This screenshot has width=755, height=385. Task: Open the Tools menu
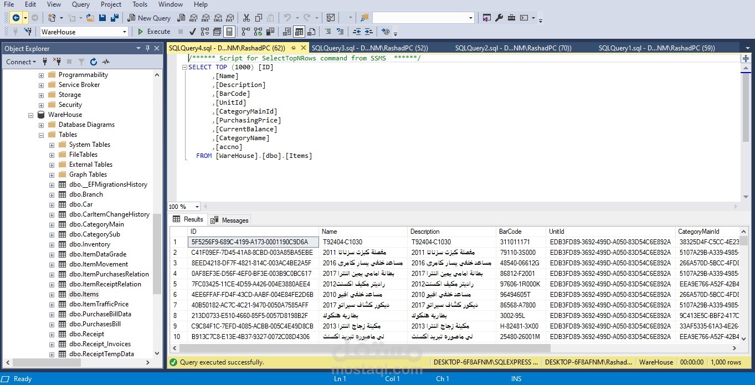tap(140, 4)
